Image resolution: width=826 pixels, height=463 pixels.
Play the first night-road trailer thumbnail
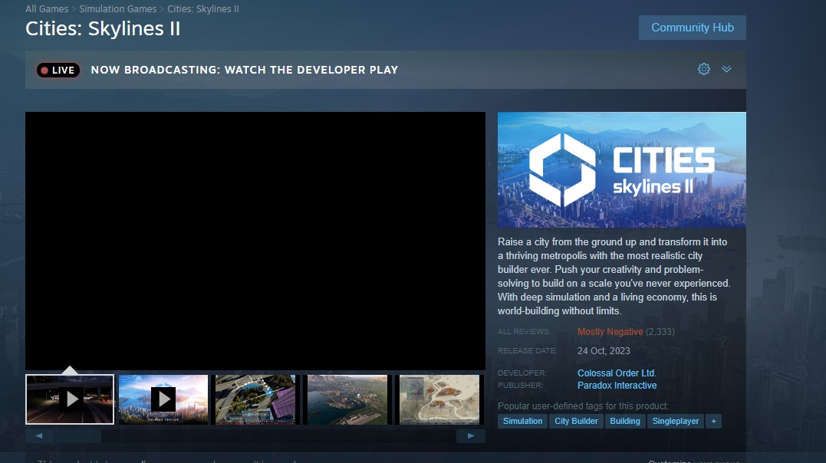point(70,399)
